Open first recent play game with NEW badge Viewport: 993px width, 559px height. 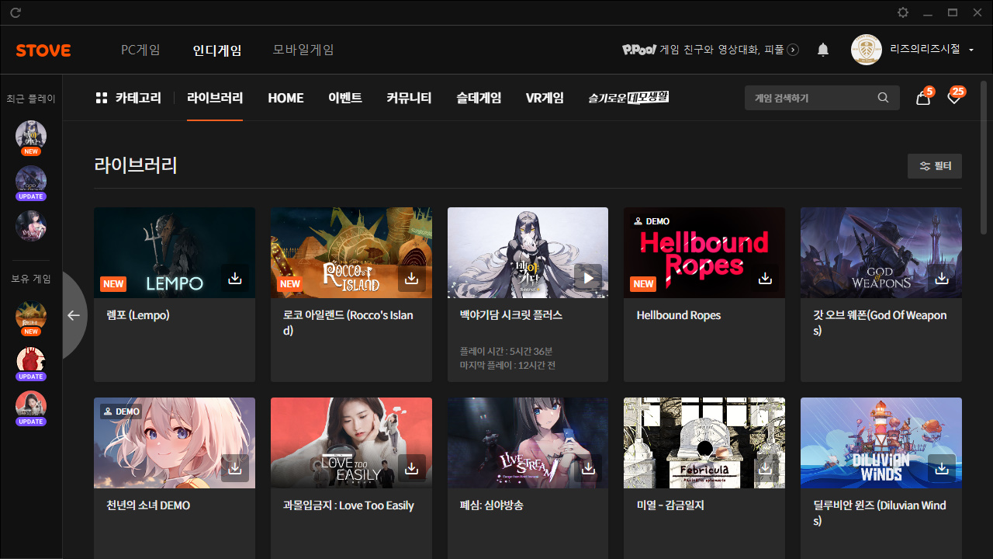point(31,137)
